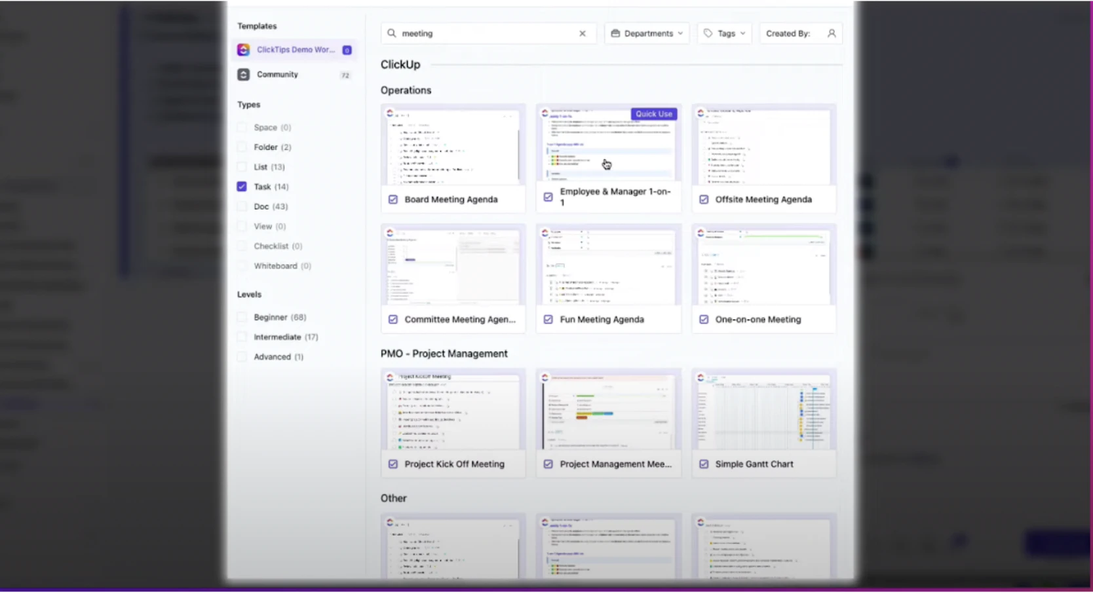Viewport: 1093px width, 594px height.
Task: Click task icon beside Offsite Meeting Agenda
Action: [x=704, y=200]
